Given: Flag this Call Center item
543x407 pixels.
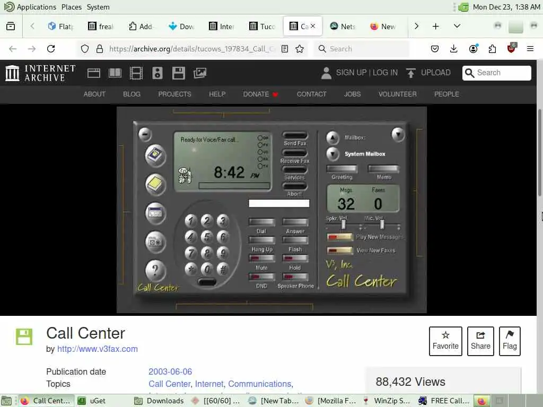Looking at the screenshot, I should click(510, 341).
